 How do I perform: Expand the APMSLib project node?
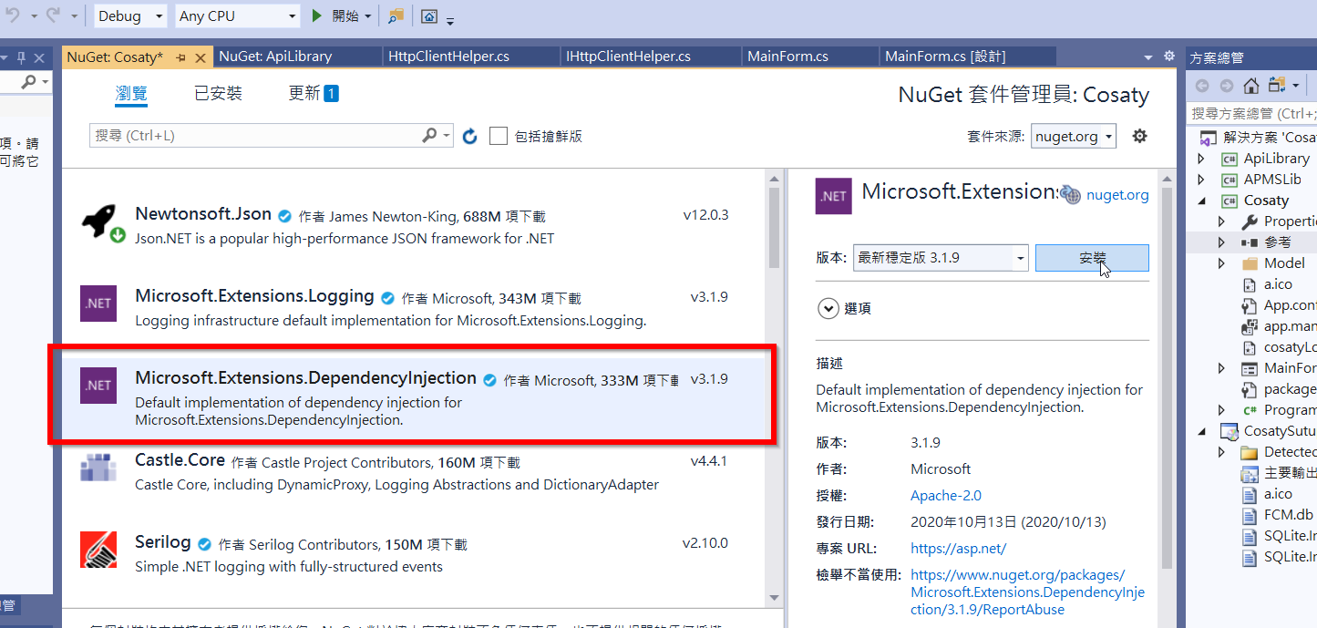click(1202, 180)
